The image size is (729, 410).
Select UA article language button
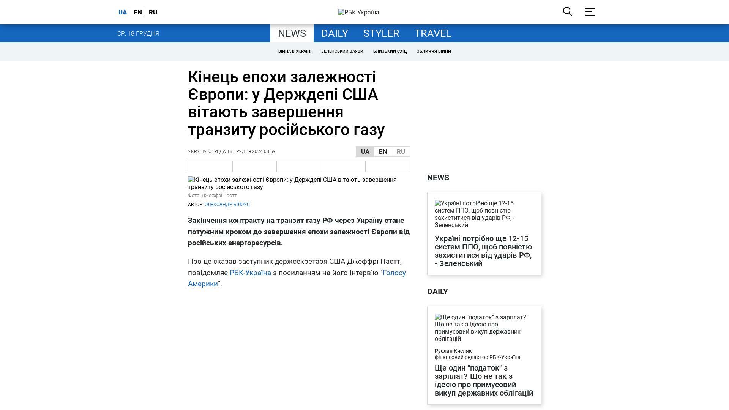coord(365,151)
